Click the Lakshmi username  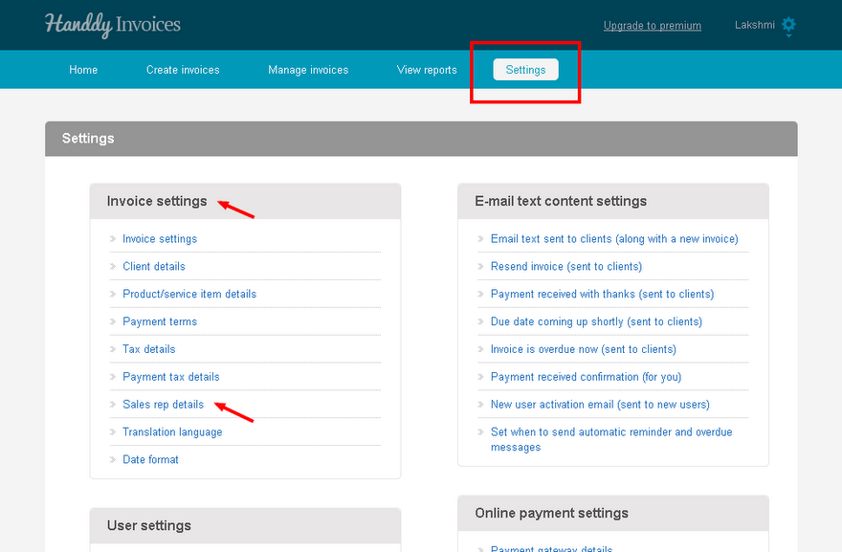coord(755,25)
